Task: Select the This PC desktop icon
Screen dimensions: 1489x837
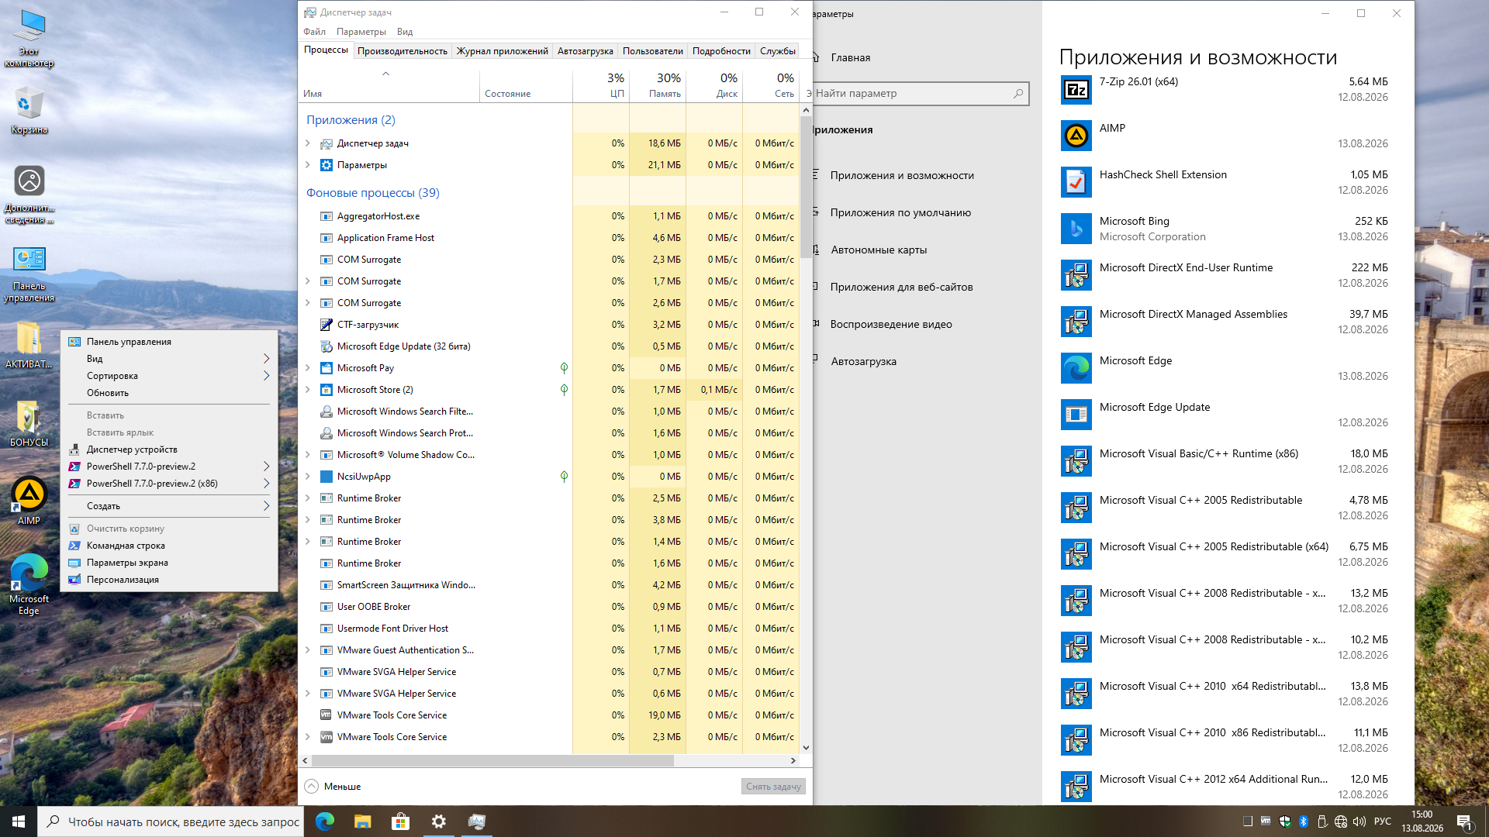Action: [x=29, y=39]
